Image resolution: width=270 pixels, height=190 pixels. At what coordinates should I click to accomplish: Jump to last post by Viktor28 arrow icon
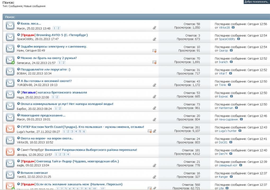[x=233, y=28]
